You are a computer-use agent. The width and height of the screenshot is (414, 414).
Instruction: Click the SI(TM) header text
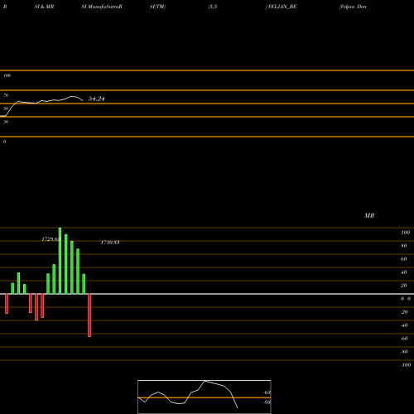pyautogui.click(x=157, y=7)
